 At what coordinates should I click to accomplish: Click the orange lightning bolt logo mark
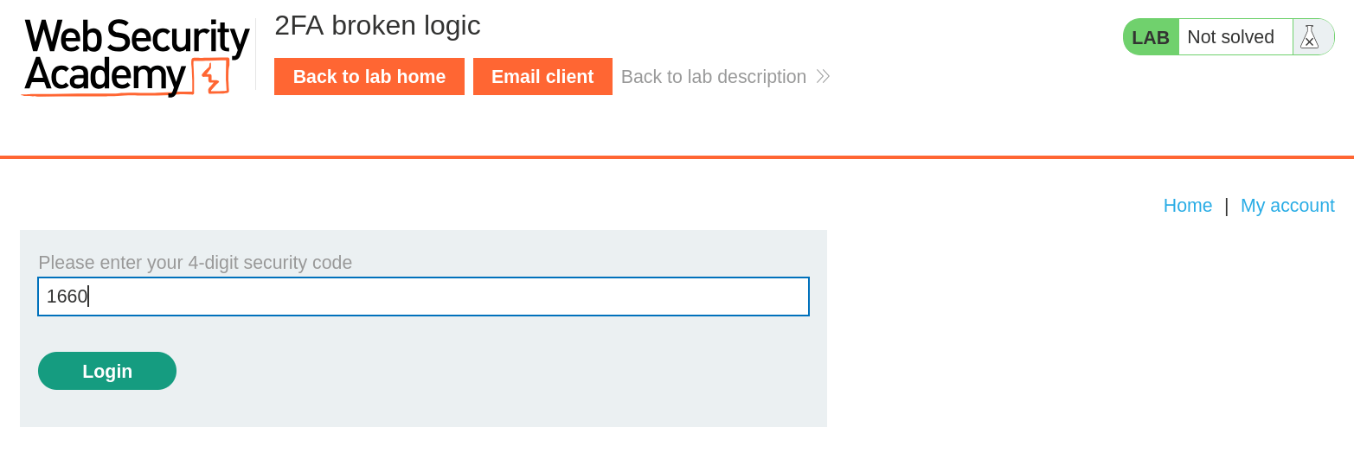point(210,77)
